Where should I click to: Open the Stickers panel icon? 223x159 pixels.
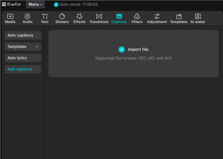click(62, 16)
